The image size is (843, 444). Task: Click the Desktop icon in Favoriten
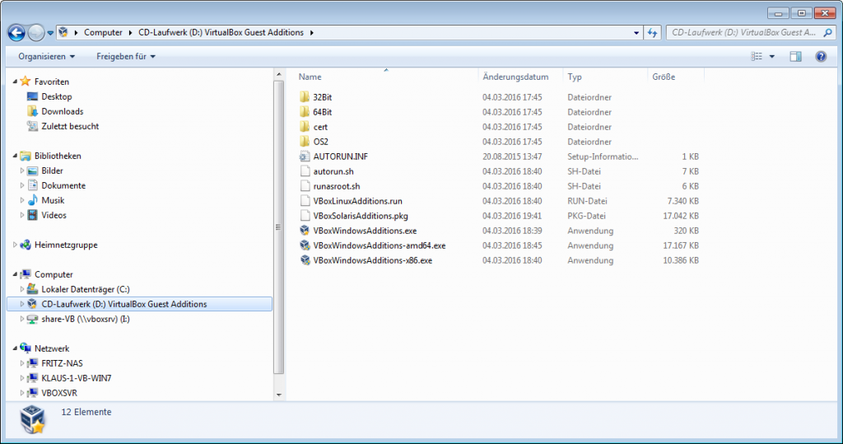tap(32, 96)
